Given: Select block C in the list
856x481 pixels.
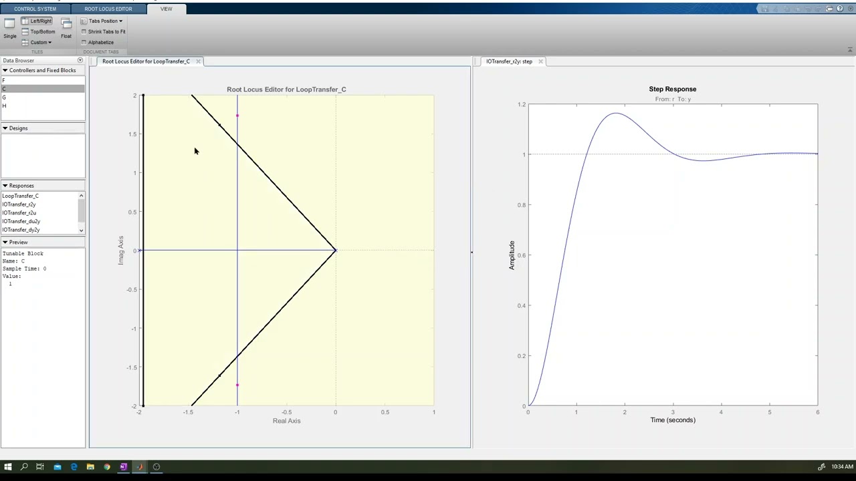Looking at the screenshot, I should click(43, 89).
